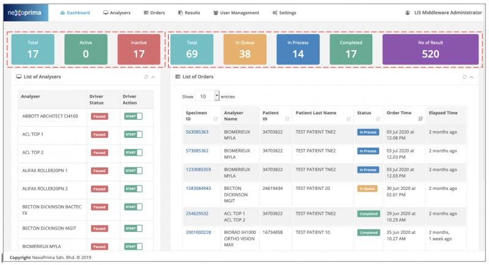
Task: Sort by Patient ID column arrows
Action: pyautogui.click(x=287, y=118)
